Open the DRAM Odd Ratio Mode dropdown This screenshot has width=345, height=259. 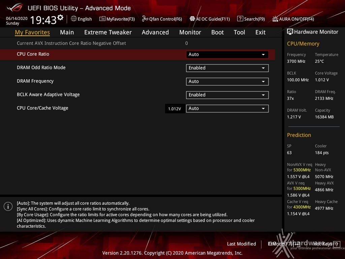(227, 68)
